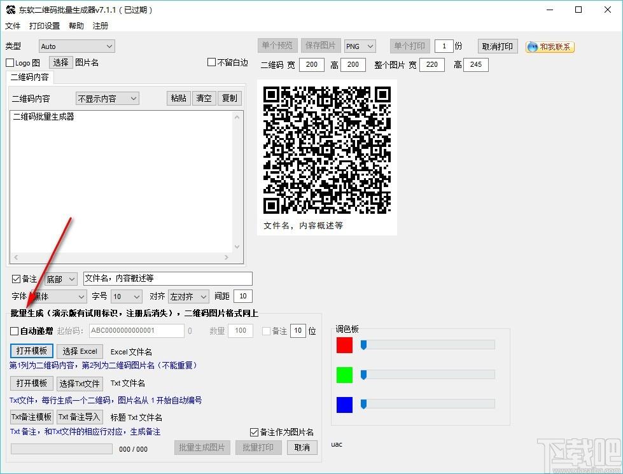
Task: Open the Excel 打开模板 button
Action: coord(32,351)
